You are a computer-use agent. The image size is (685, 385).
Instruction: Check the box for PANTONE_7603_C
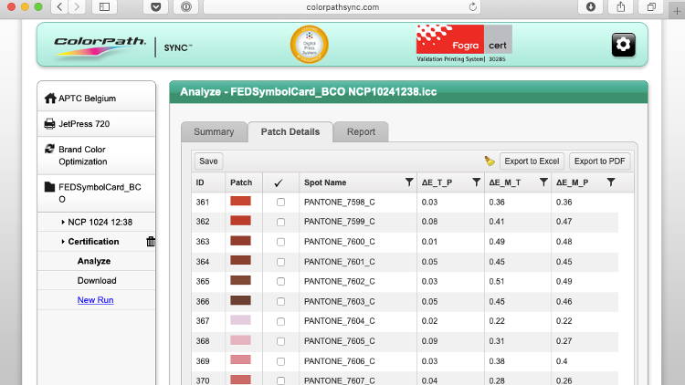280,302
